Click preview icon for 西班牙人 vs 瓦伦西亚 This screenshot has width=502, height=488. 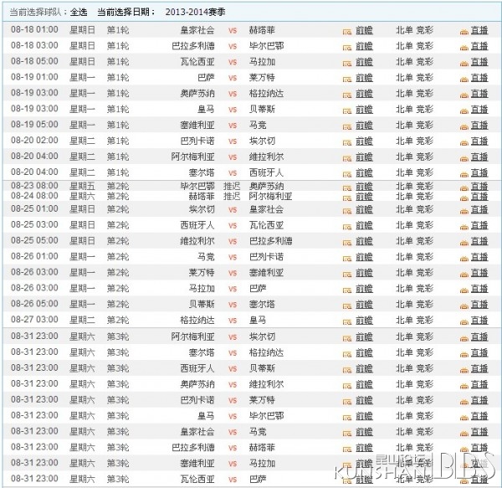(x=347, y=225)
